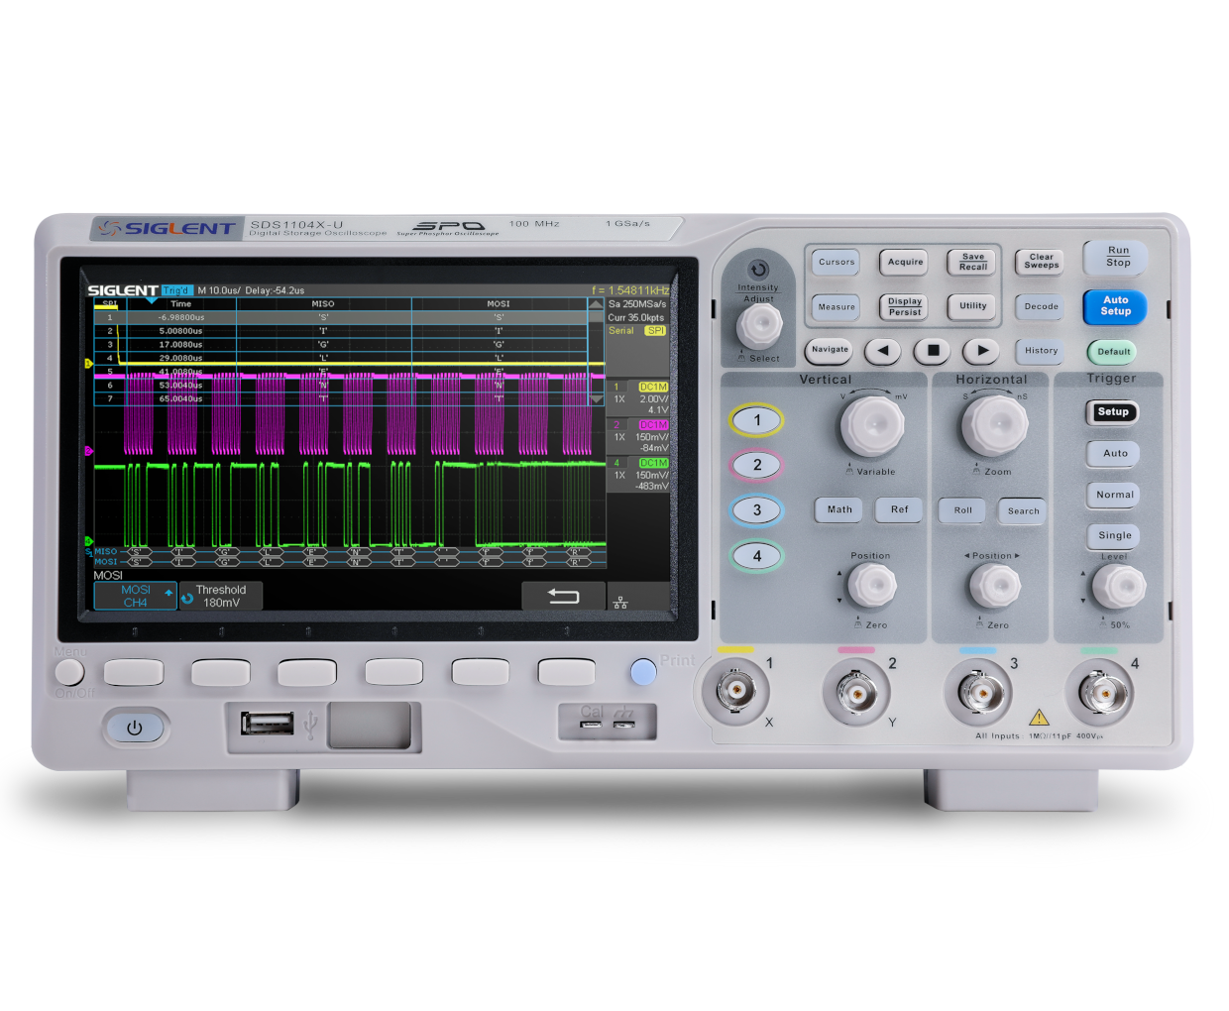The image size is (1229, 1011).
Task: Click the network icon on screen
Action: [x=620, y=602]
